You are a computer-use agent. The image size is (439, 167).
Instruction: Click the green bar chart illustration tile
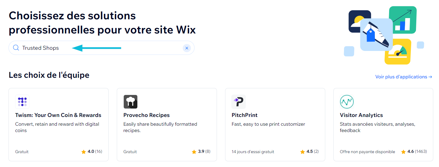coord(403,20)
